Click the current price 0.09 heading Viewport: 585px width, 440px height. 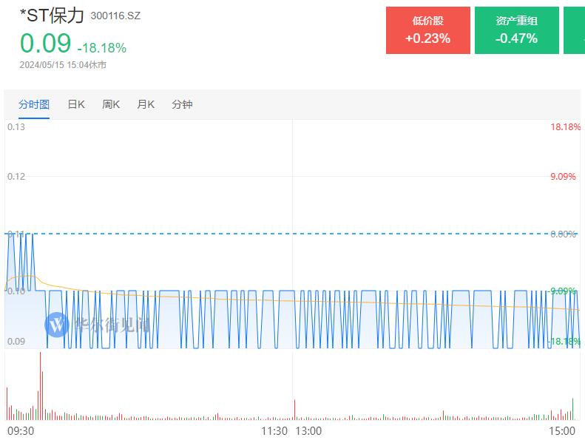pos(46,44)
